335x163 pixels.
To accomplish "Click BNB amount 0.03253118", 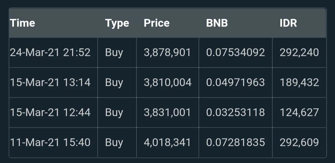I will click(x=235, y=112).
